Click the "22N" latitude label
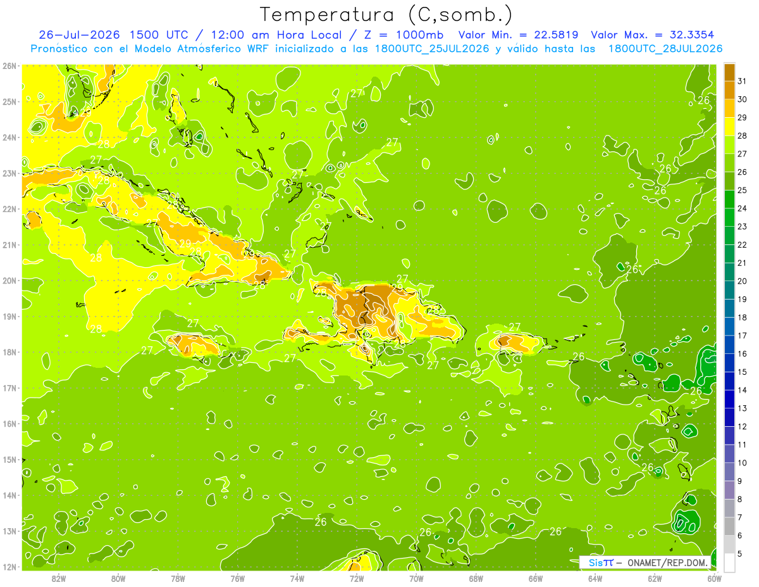Screen dimensions: 759x587 (9, 209)
